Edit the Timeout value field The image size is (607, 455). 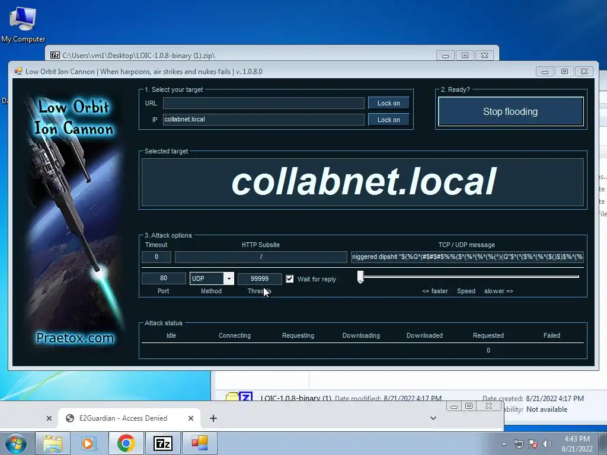click(x=156, y=257)
